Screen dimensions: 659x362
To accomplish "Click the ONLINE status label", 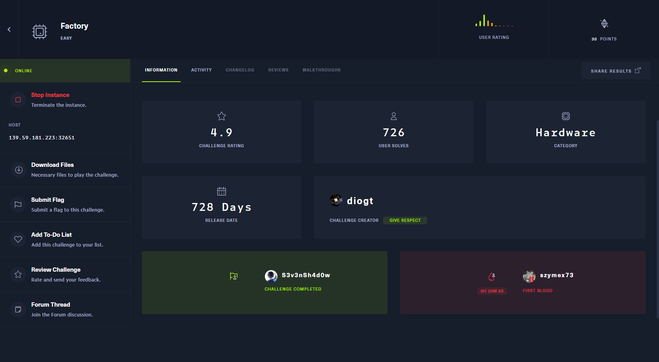I will (x=24, y=71).
